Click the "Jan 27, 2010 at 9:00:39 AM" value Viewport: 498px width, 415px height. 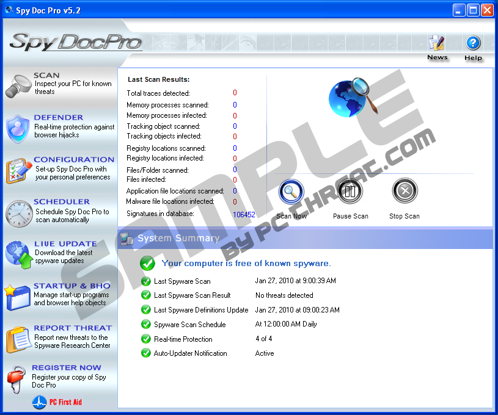click(295, 281)
